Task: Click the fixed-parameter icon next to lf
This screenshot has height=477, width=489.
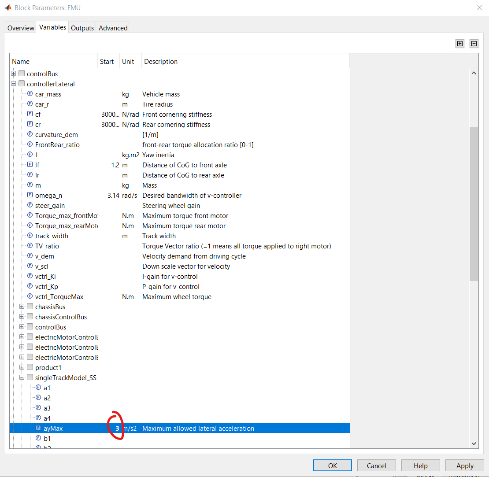Action: (x=29, y=165)
